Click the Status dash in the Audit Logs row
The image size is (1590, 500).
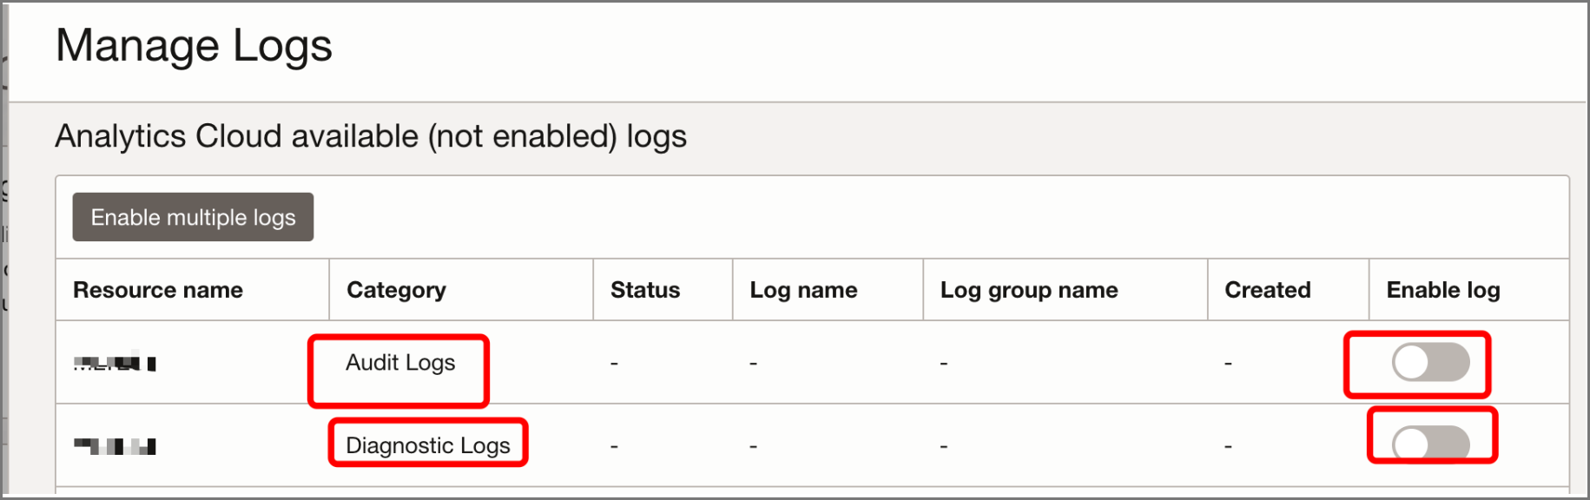(x=613, y=365)
